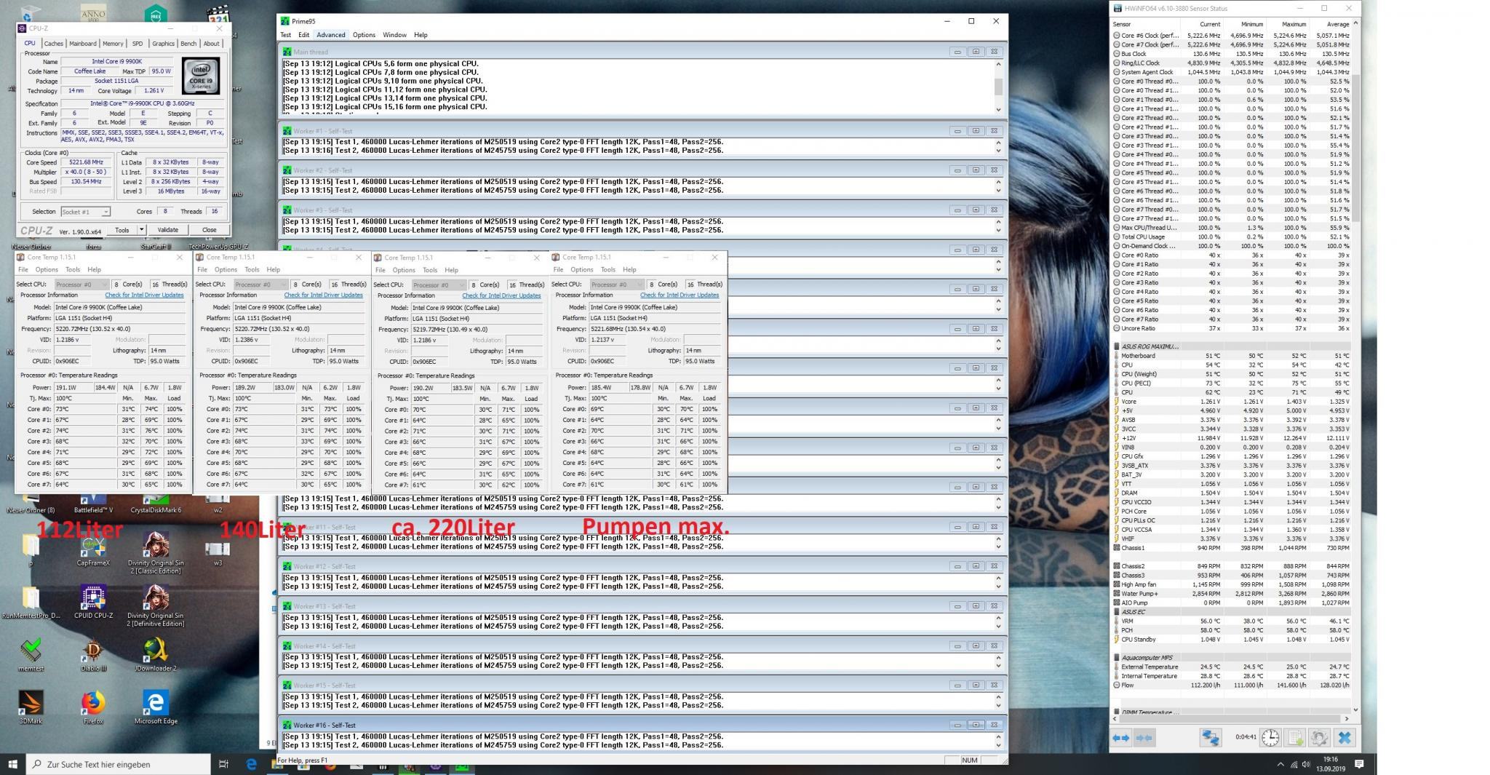Open Prime95 Test menu
The width and height of the screenshot is (1490, 775).
click(286, 35)
